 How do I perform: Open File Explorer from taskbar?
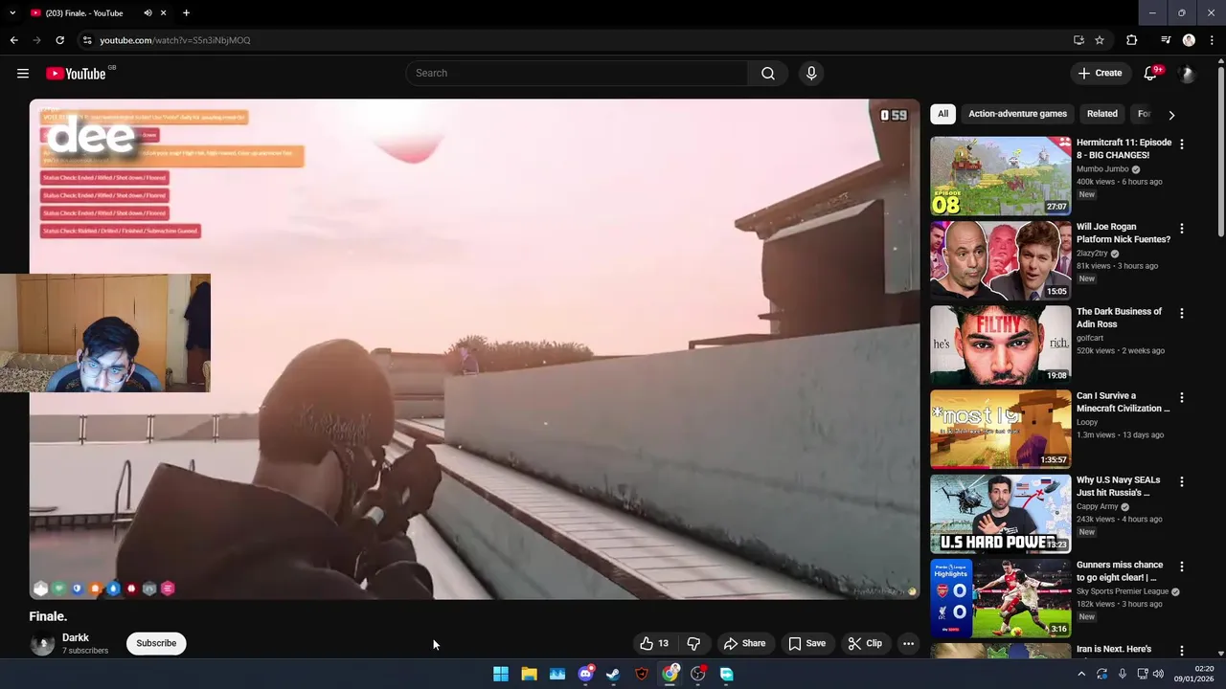(x=529, y=675)
